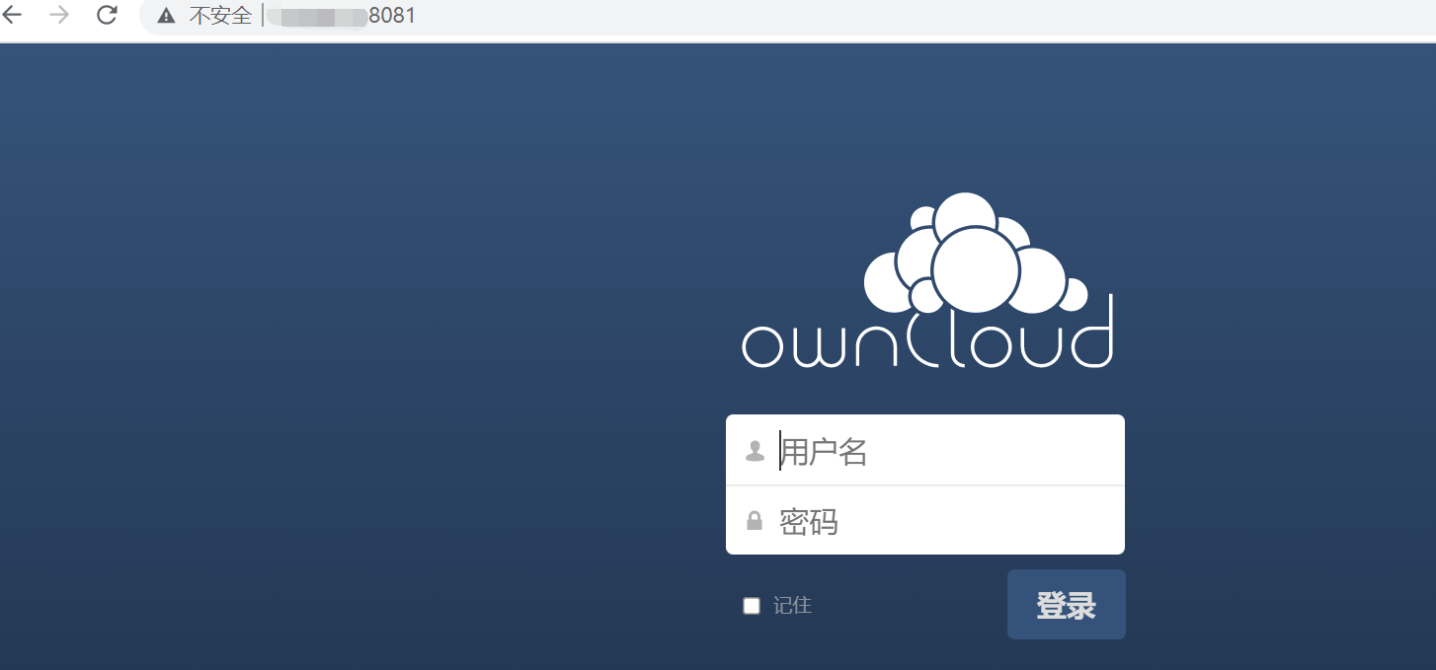Go back with the browser back arrow
Screen dimensions: 1436x670
point(12,15)
